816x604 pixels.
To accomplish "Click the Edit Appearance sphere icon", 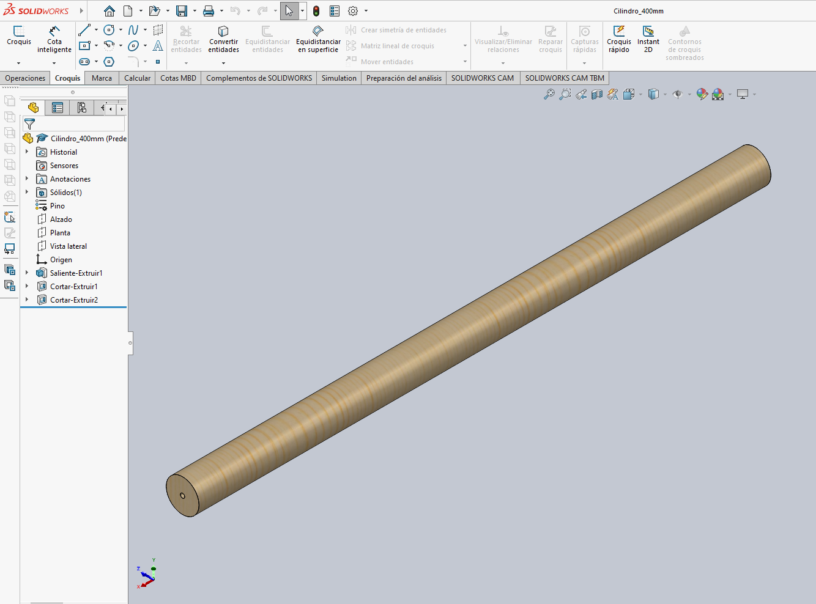I will click(701, 94).
